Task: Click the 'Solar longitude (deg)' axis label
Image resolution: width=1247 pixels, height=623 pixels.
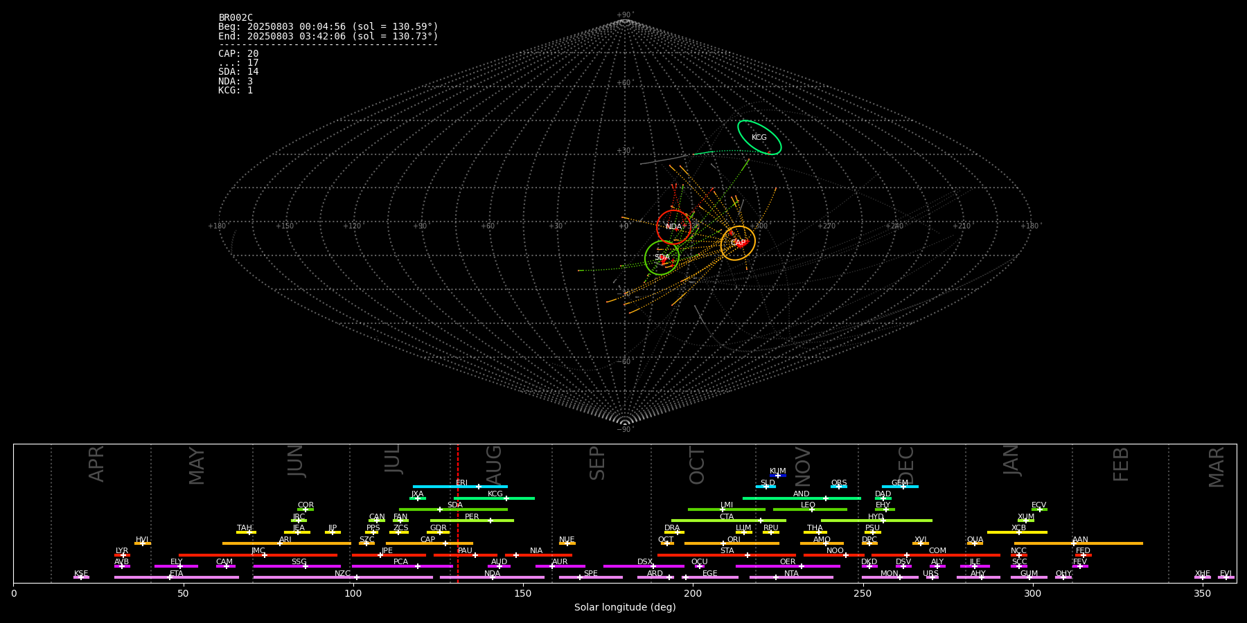Action: (625, 608)
